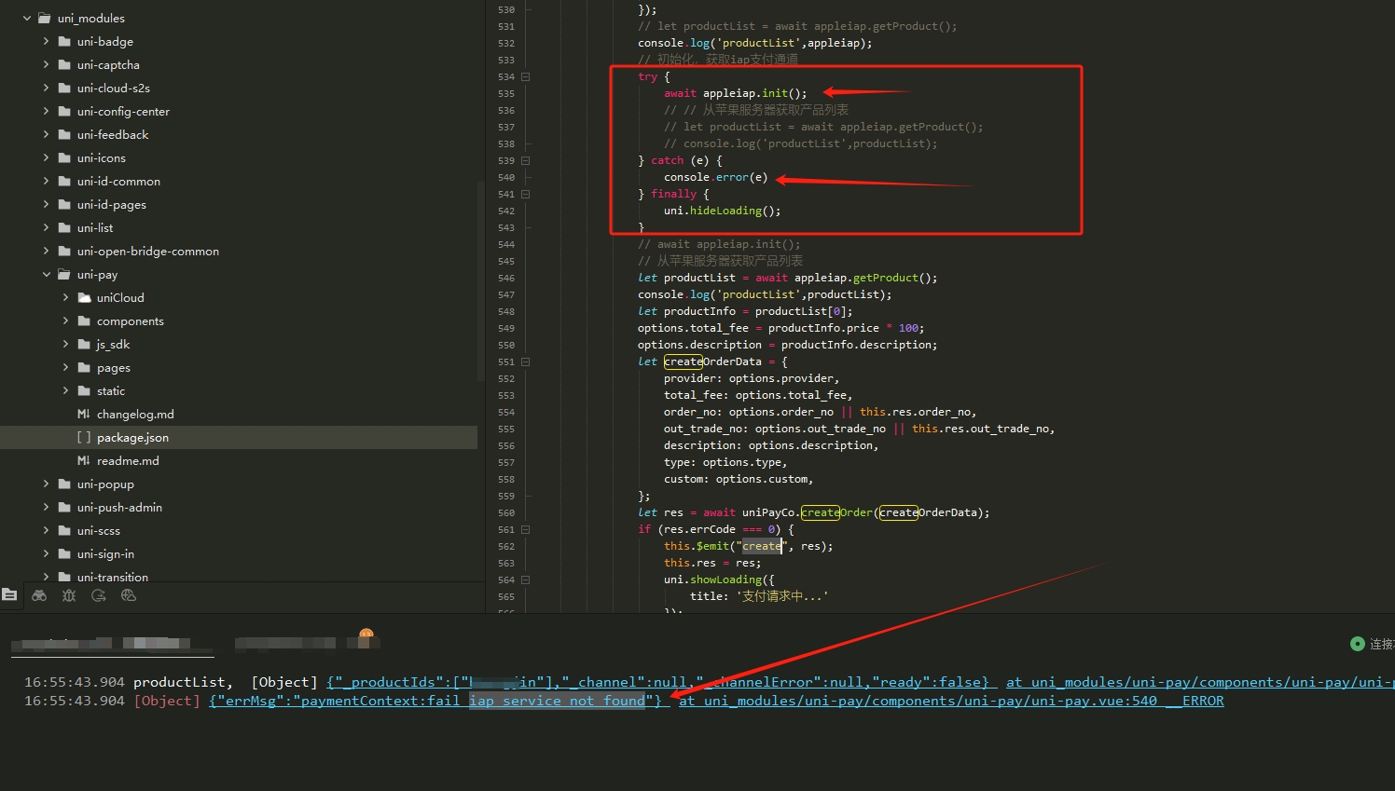The width and height of the screenshot is (1395, 791).
Task: Fold showLoading block at line 564
Action: tap(525, 580)
